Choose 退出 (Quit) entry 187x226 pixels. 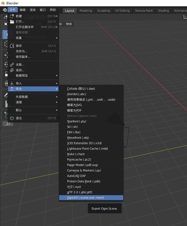[x=33, y=118]
